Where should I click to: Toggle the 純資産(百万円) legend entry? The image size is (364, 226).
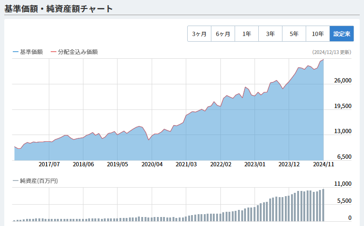click(35, 181)
